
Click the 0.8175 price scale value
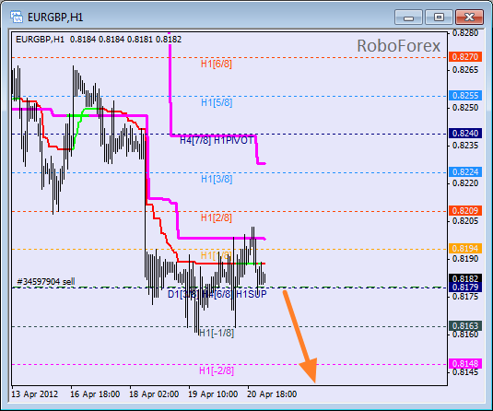coord(465,297)
